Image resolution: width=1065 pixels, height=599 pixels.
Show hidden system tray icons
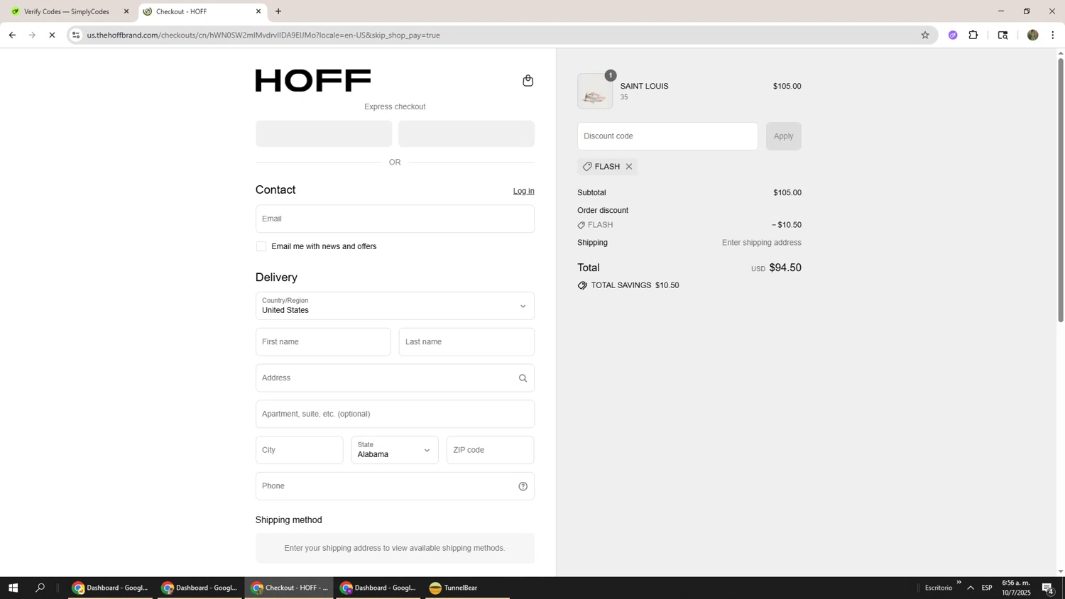(x=971, y=588)
